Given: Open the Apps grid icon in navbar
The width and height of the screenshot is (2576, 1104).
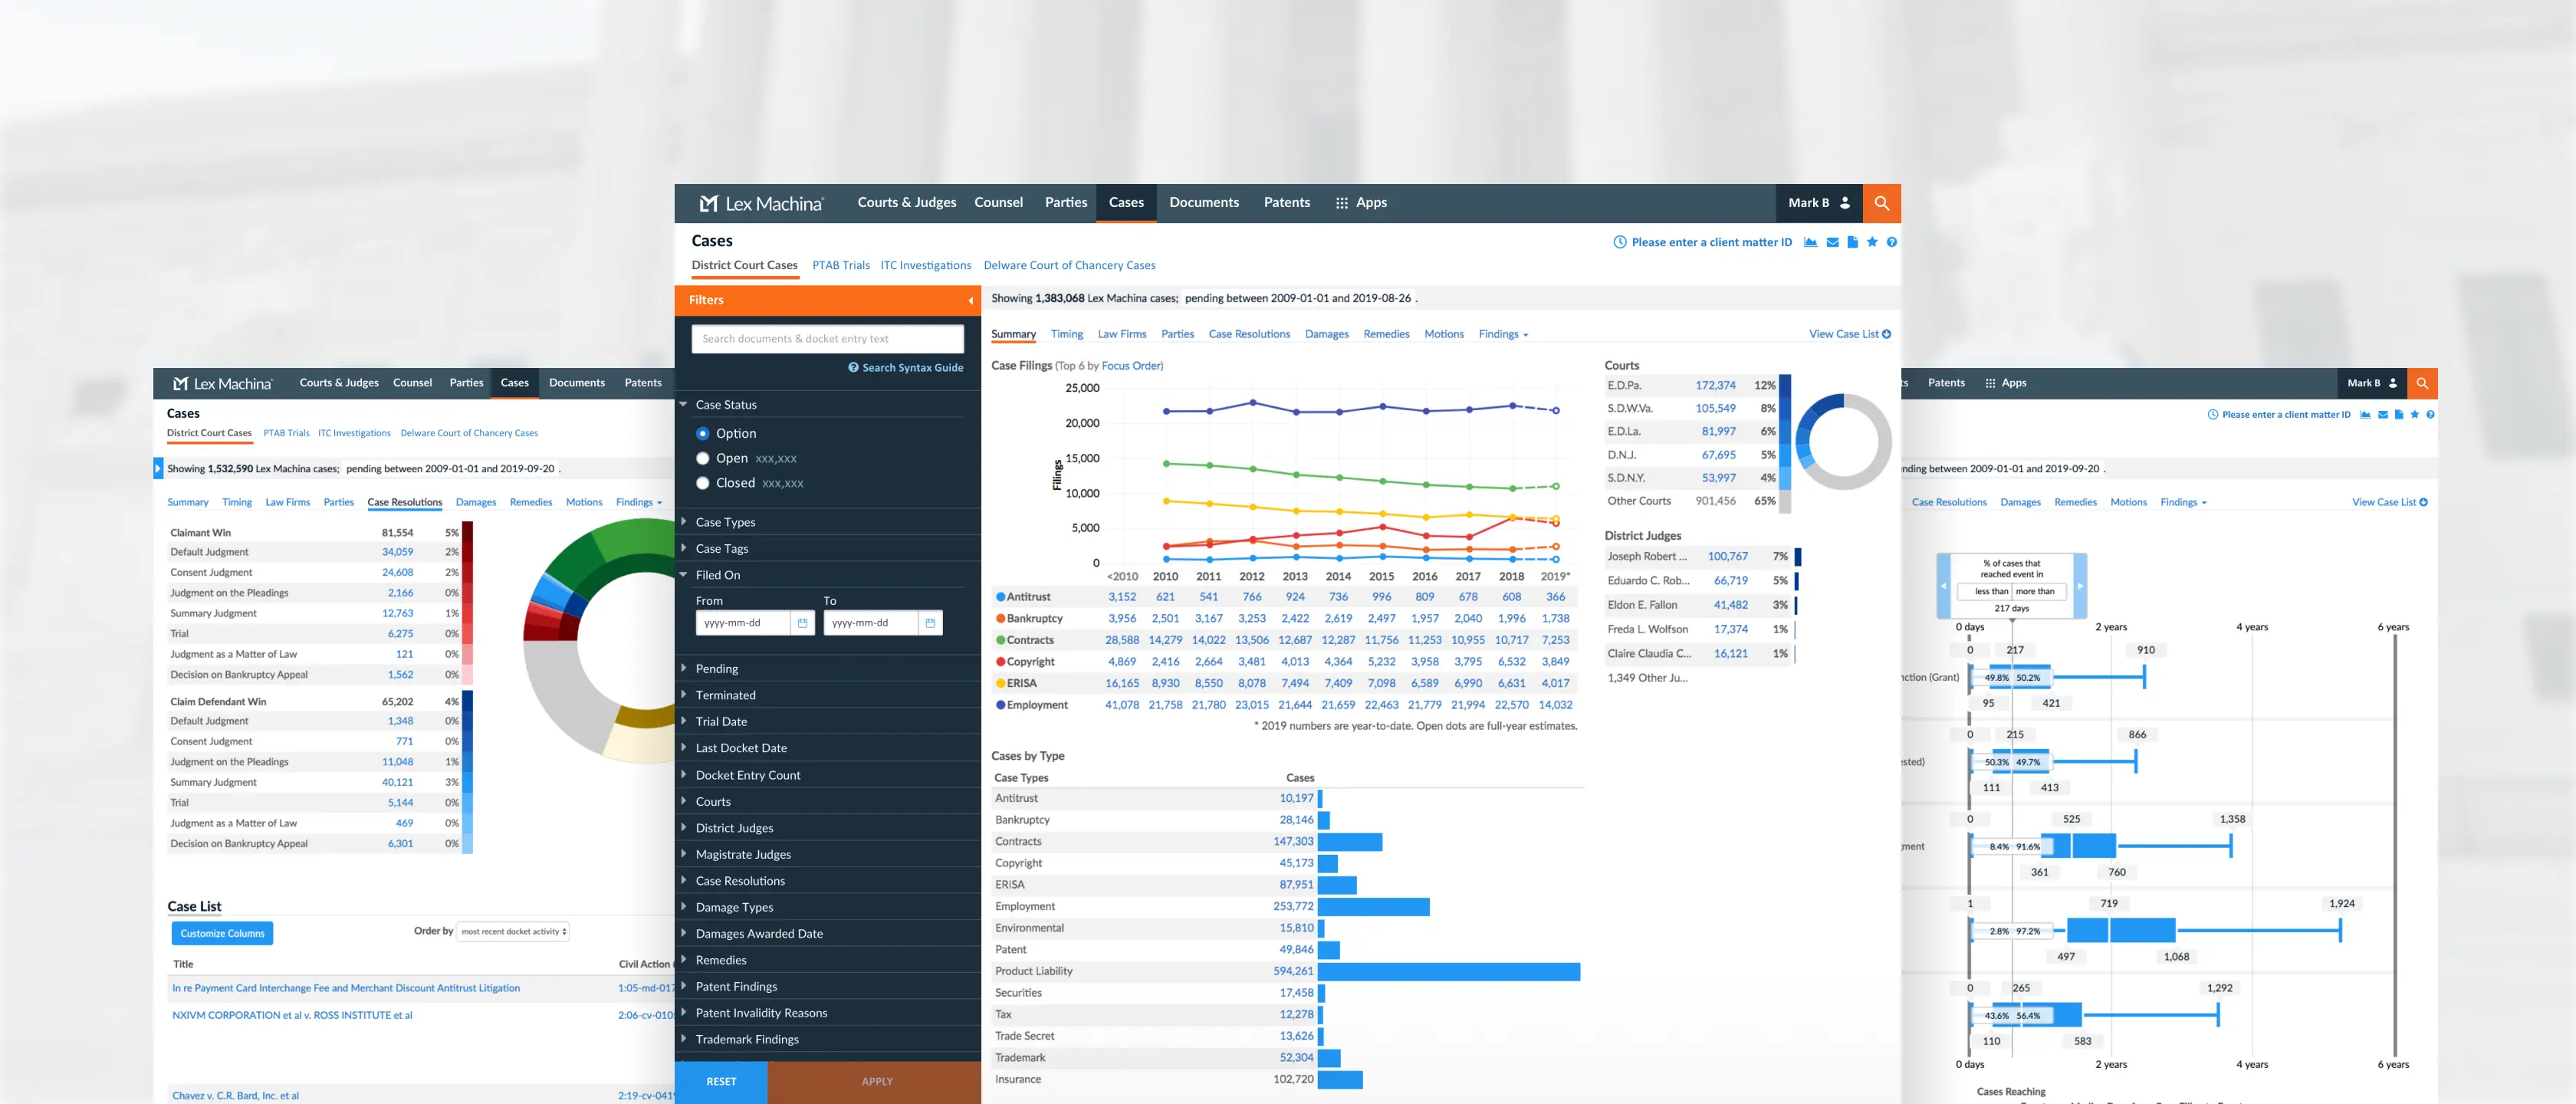Looking at the screenshot, I should point(1342,203).
